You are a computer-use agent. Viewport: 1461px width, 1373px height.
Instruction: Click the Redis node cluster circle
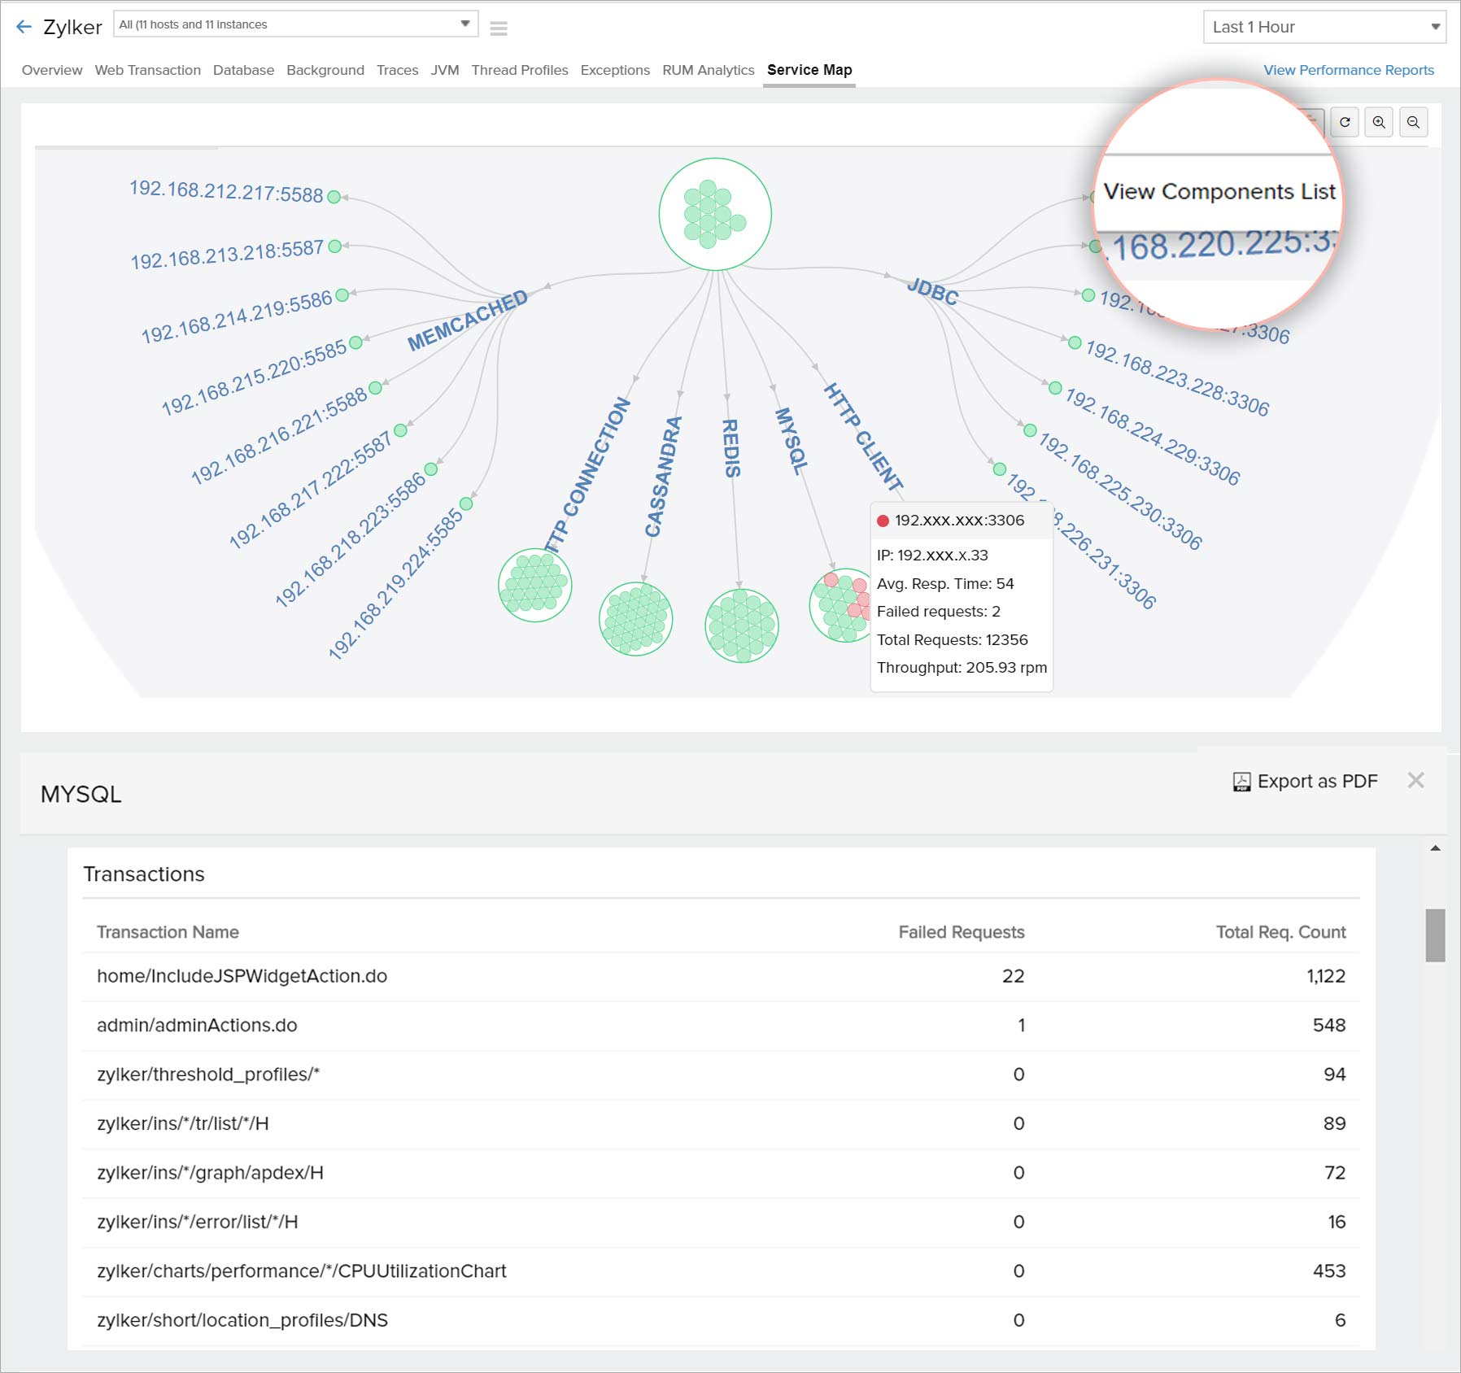pos(742,625)
